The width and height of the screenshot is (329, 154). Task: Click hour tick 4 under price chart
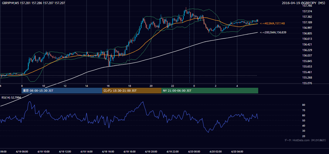pos(237,86)
